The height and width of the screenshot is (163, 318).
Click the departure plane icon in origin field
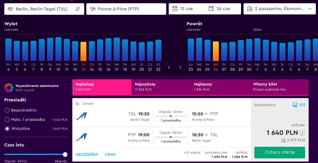[x=10, y=9]
